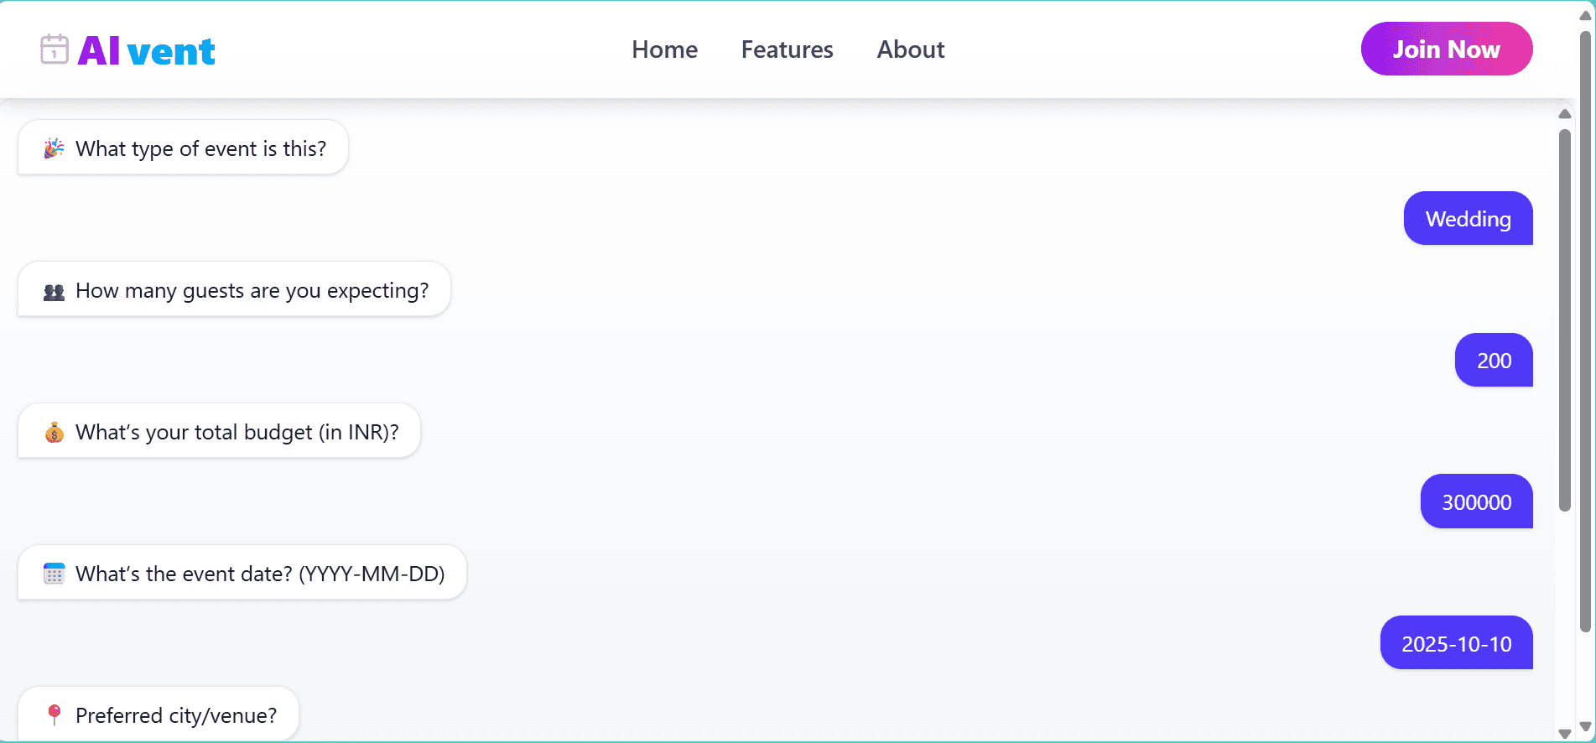This screenshot has width=1596, height=743.
Task: Click the guests silhouette emoji icon
Action: pos(54,291)
